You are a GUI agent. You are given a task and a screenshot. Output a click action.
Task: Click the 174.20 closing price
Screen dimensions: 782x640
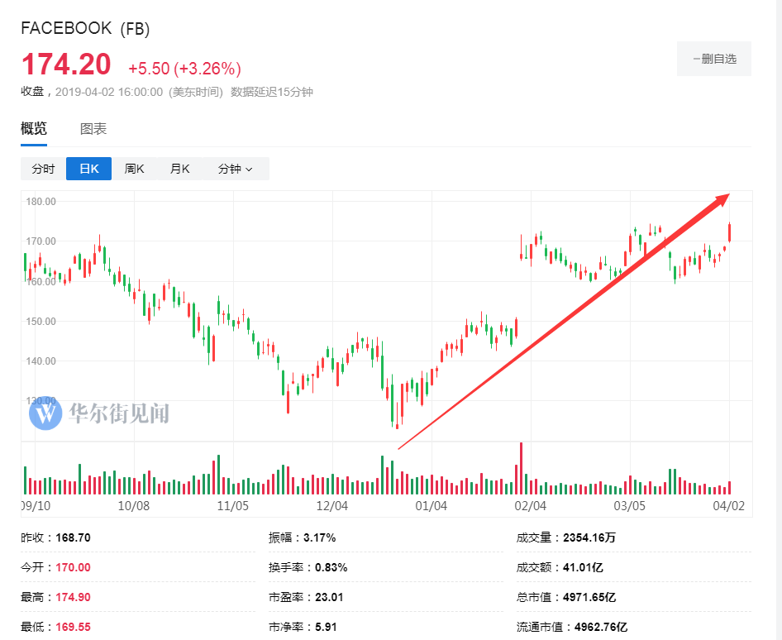(66, 65)
